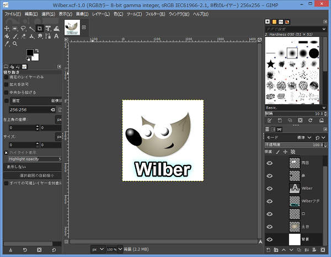Image resolution: width=331 pixels, height=257 pixels.
Task: Select the Rectangle Select tool
Action: click(x=15, y=28)
